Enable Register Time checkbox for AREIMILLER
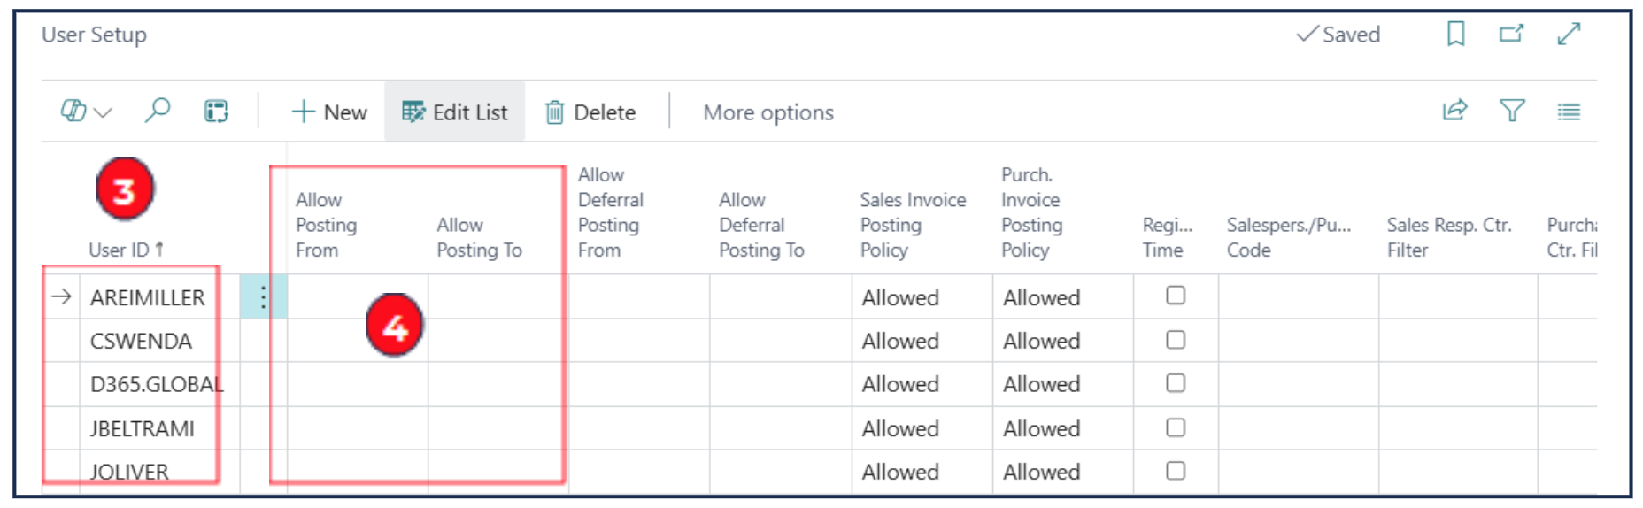This screenshot has height=508, width=1643. point(1176,296)
